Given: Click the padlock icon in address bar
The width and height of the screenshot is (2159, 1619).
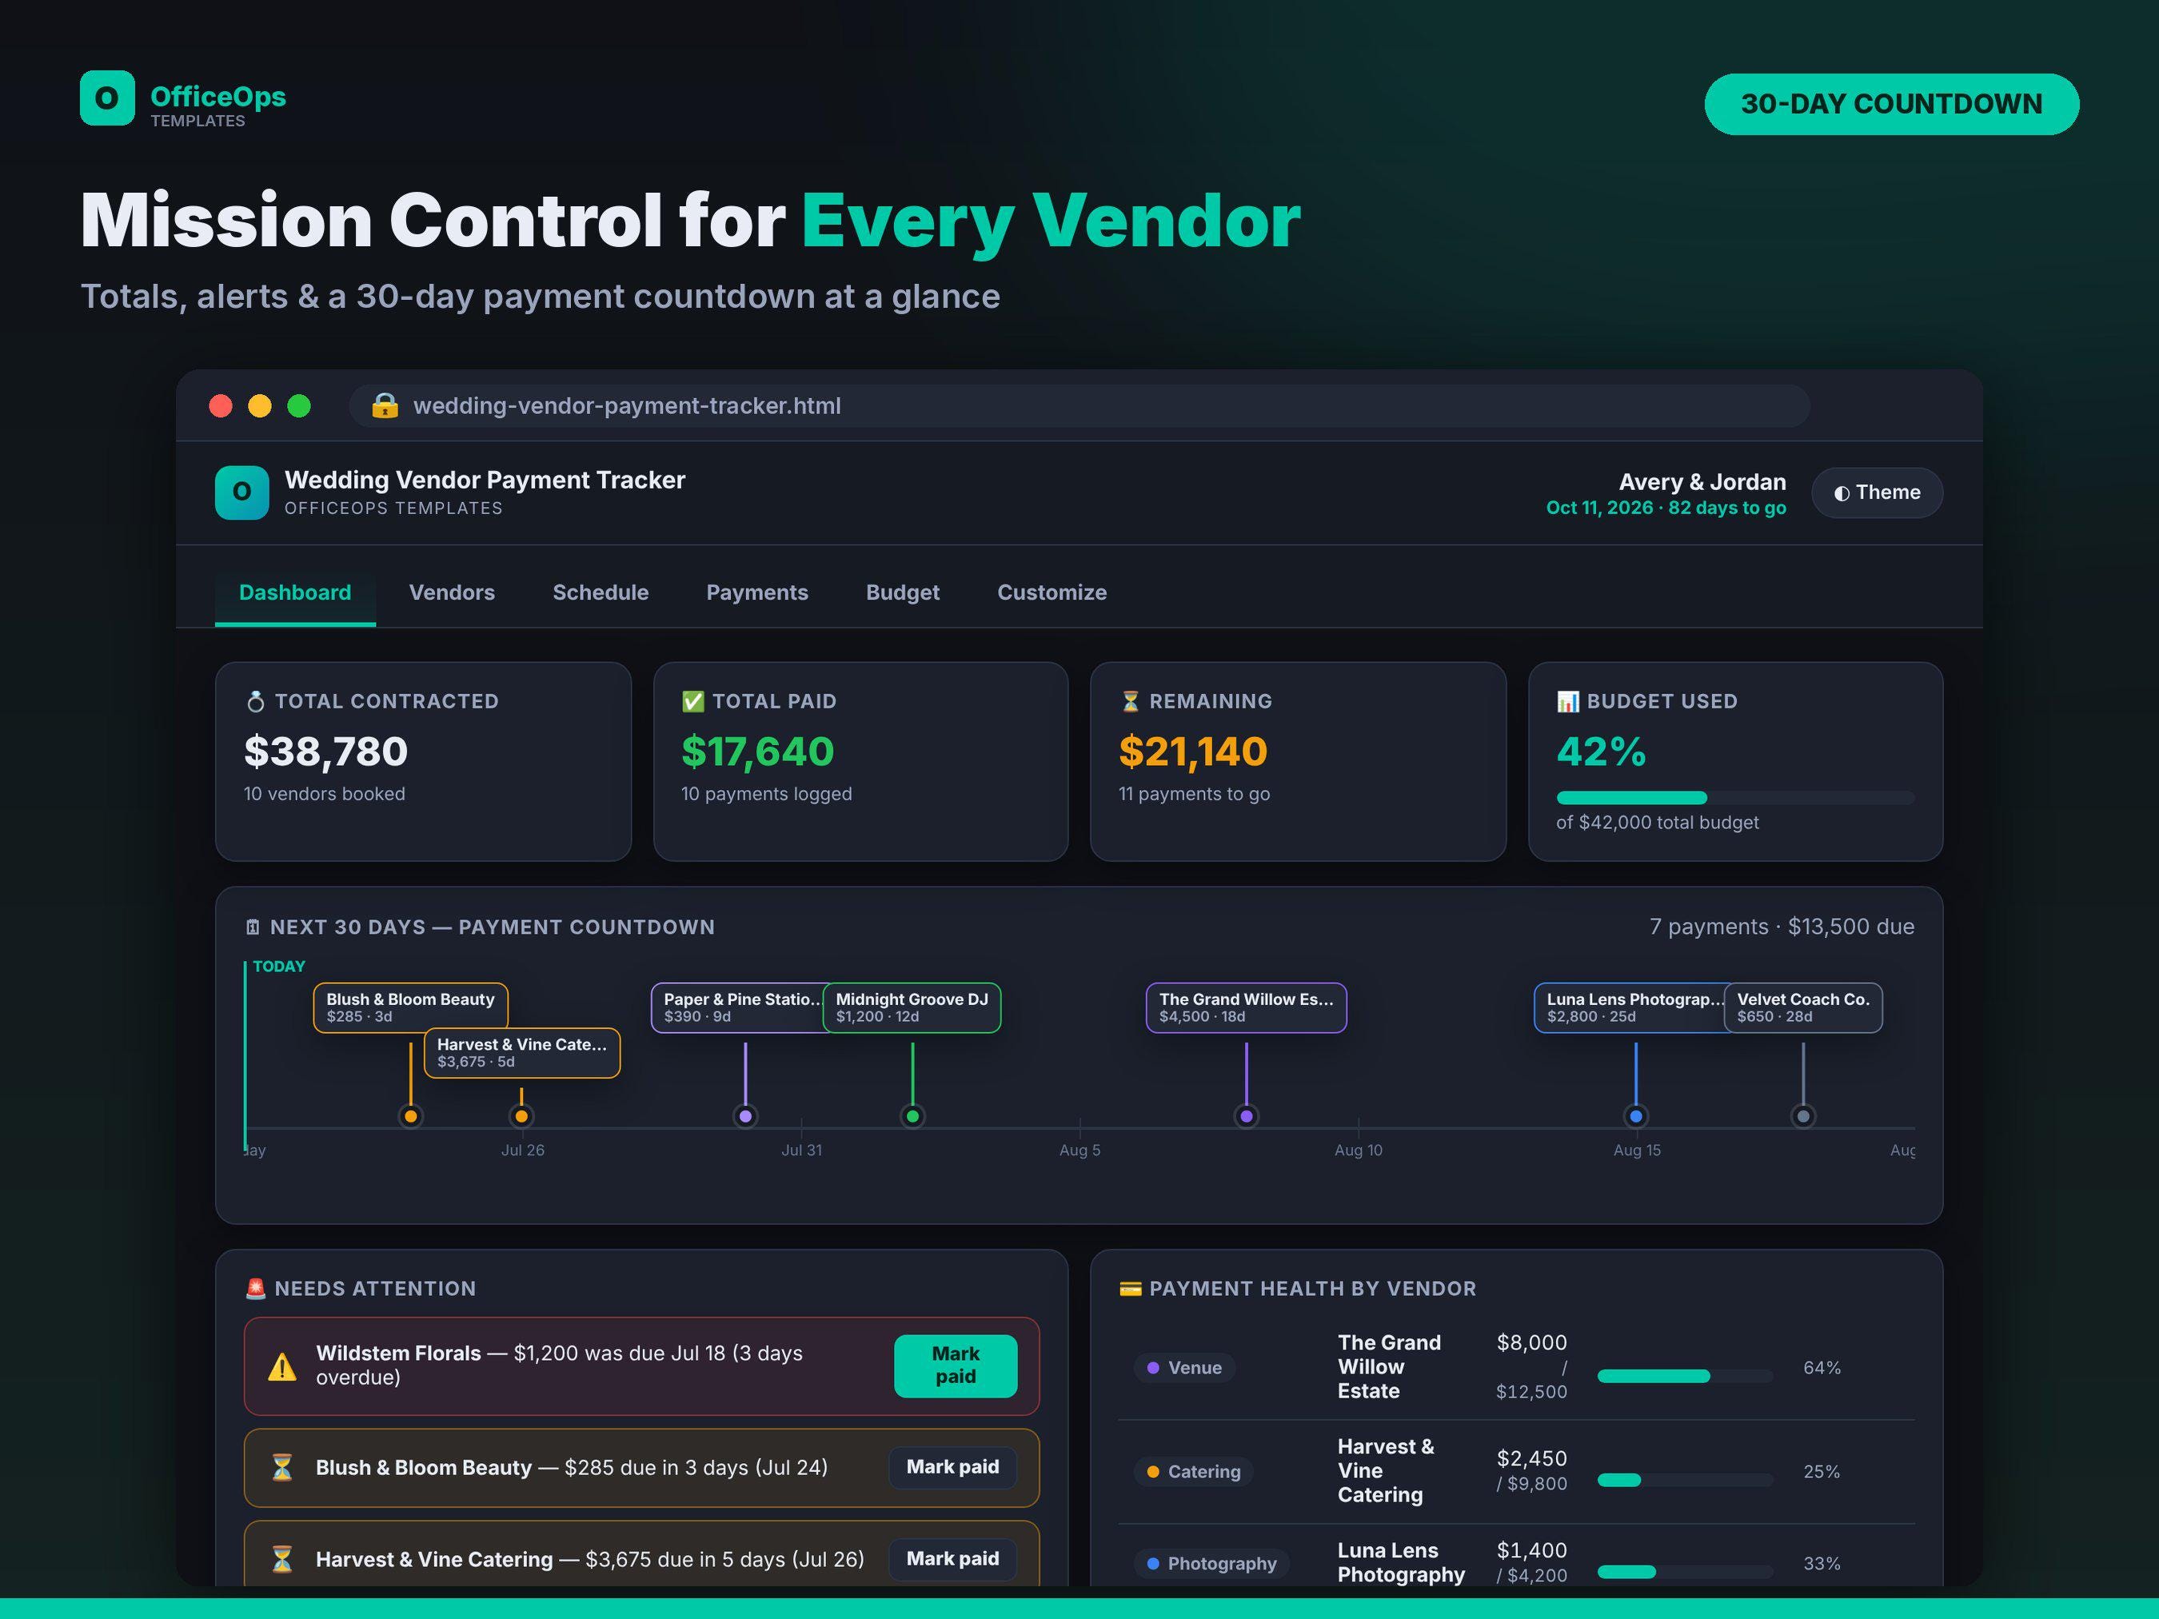Looking at the screenshot, I should pyautogui.click(x=385, y=405).
